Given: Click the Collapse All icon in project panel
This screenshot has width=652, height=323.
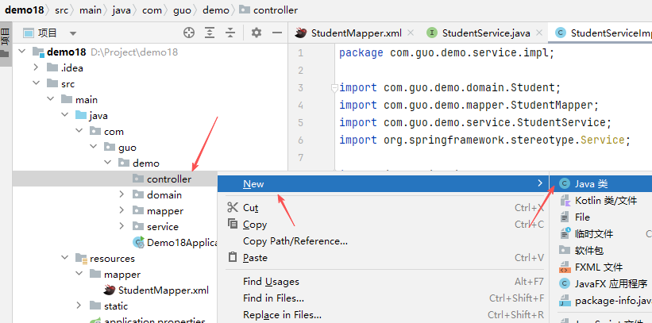Looking at the screenshot, I should (x=232, y=33).
